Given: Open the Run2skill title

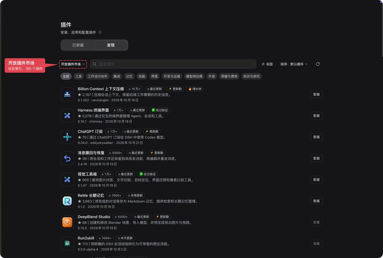Looking at the screenshot, I should tap(86, 238).
